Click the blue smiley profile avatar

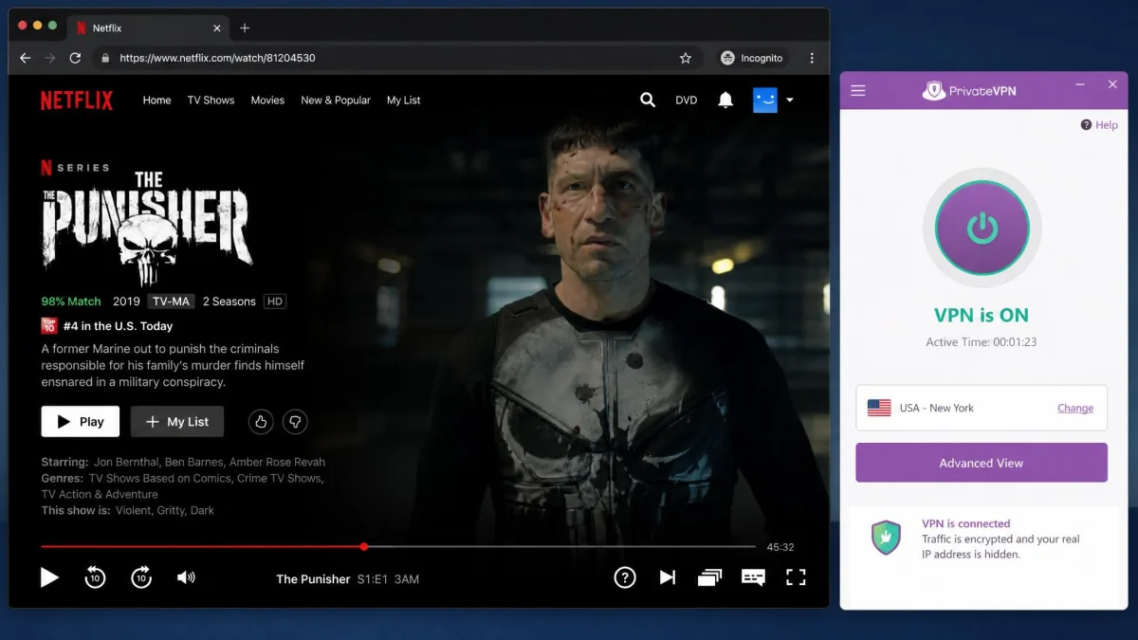(765, 100)
